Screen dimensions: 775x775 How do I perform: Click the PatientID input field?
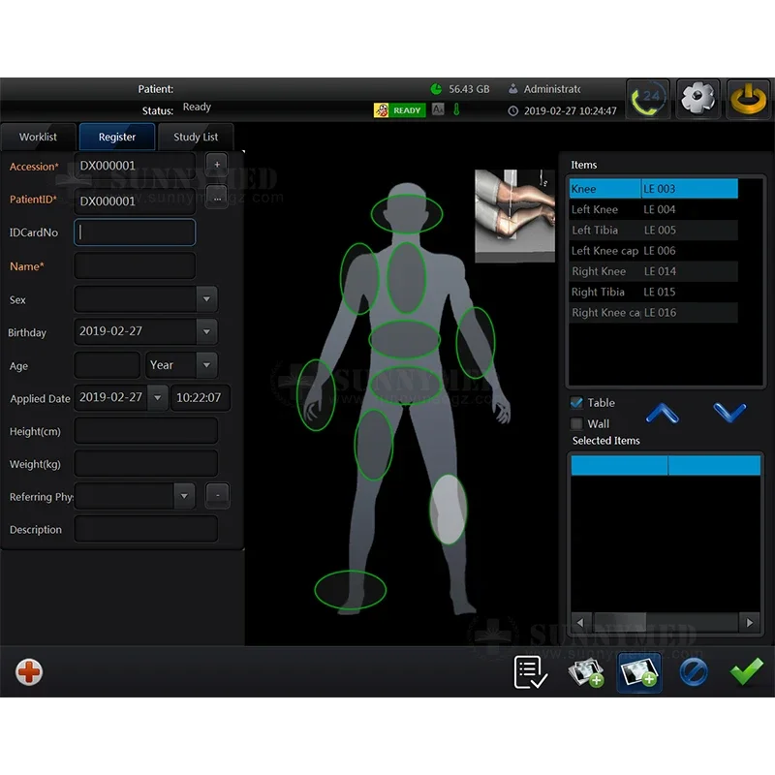[x=135, y=201]
